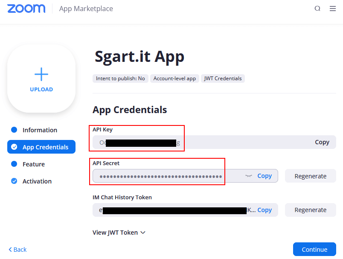Open the Feature step
The width and height of the screenshot is (343, 259).
point(28,164)
